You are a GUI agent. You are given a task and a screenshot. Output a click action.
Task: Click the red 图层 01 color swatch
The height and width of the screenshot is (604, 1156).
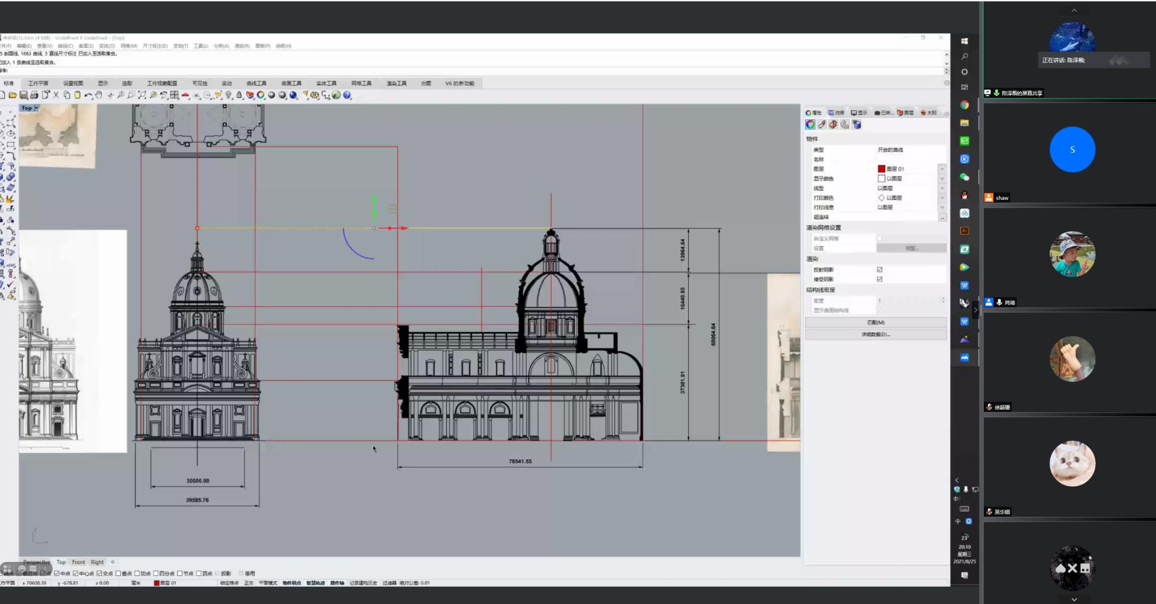pos(881,169)
